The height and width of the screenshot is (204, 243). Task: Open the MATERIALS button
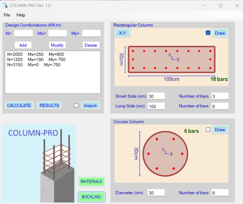pos(91,181)
